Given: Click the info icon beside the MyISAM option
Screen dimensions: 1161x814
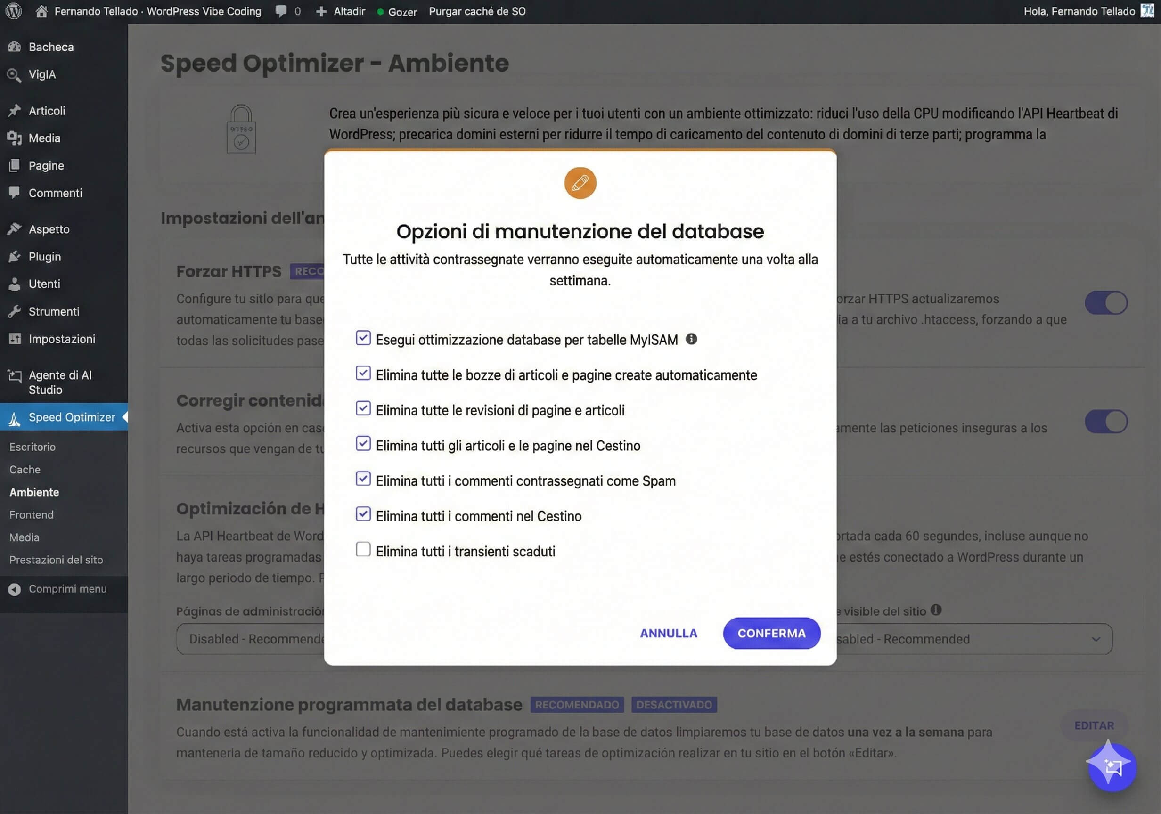Looking at the screenshot, I should point(693,339).
